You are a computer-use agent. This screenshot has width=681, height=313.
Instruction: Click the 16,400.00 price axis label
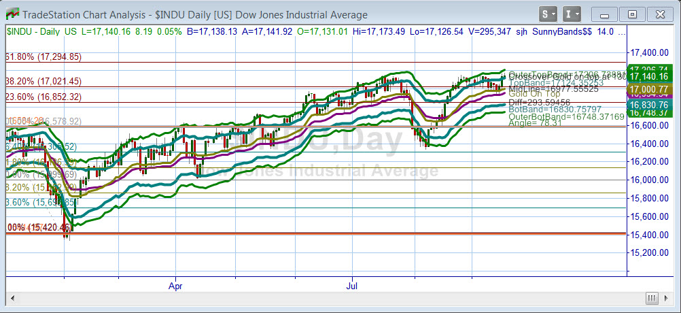[650, 144]
